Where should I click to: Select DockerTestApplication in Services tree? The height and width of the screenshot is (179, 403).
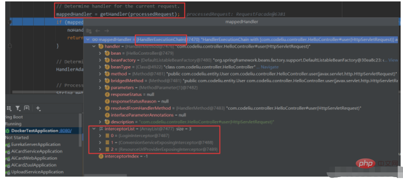(35, 131)
